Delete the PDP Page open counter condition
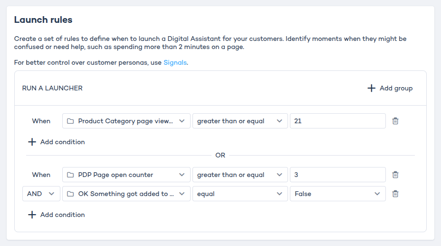The width and height of the screenshot is (441, 246). point(395,175)
